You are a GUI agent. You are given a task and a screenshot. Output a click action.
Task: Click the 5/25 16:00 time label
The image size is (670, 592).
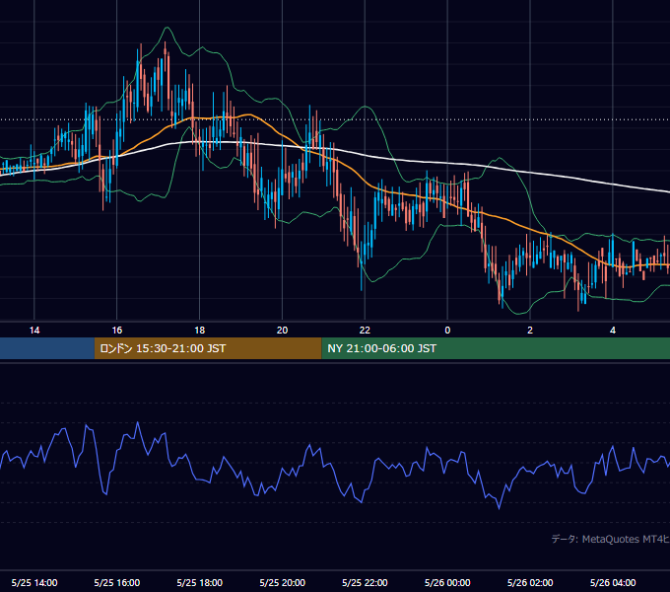[x=116, y=582]
